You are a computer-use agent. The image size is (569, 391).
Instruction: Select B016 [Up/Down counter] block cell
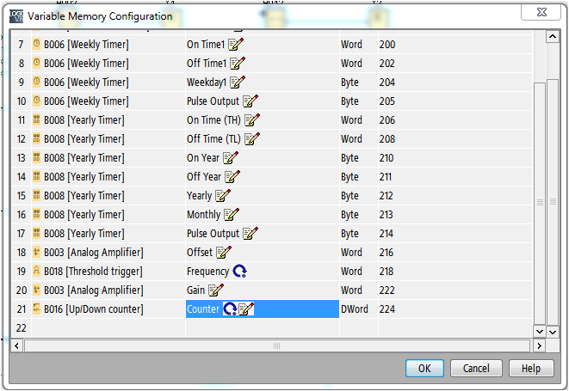coord(108,309)
